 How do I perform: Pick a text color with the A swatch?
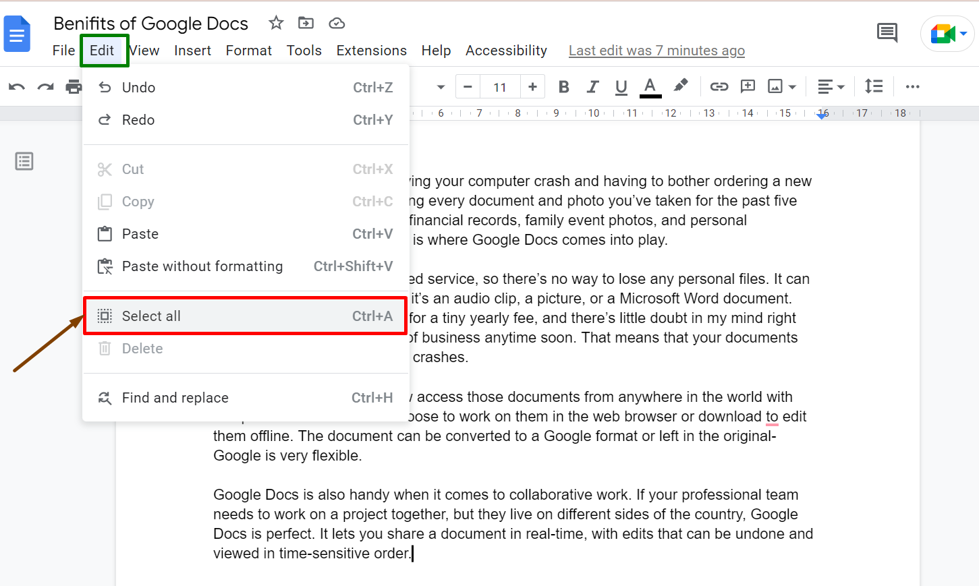(x=650, y=86)
